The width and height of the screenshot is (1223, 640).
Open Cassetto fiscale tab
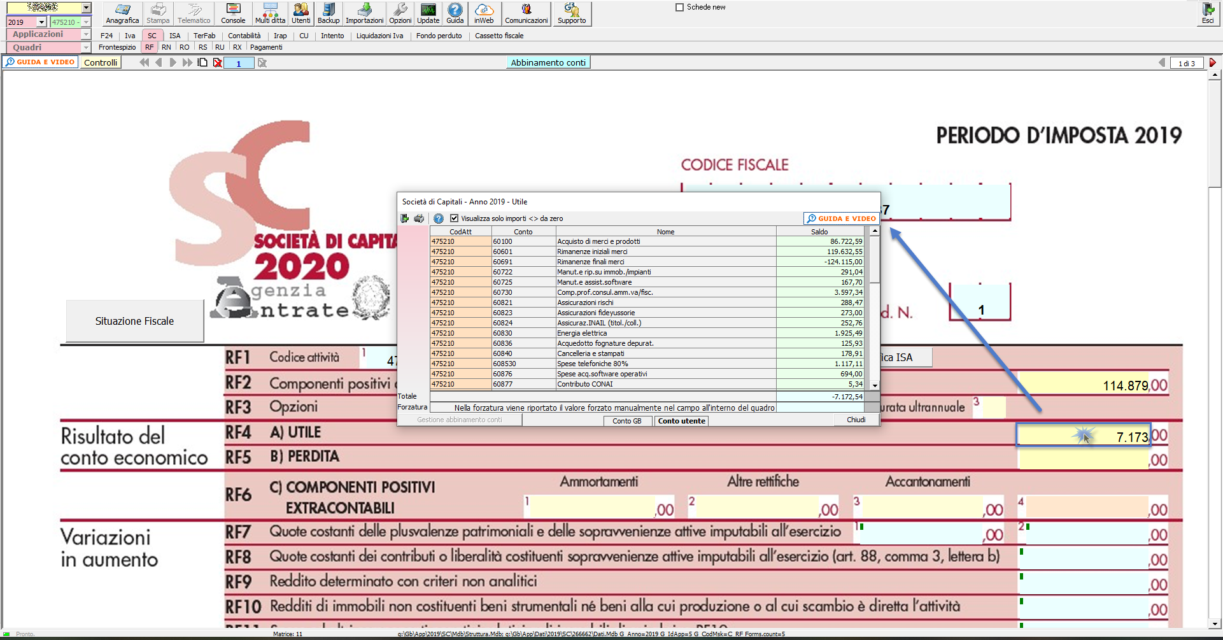click(499, 36)
